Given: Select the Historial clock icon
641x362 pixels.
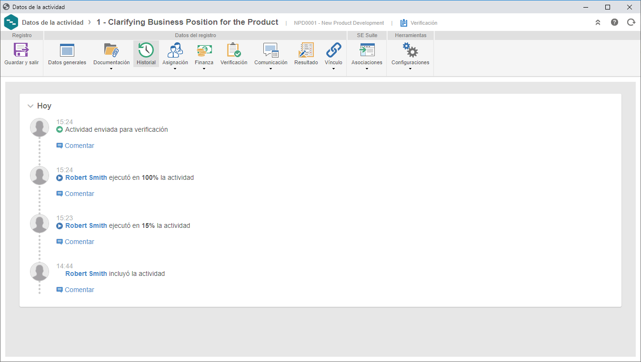Looking at the screenshot, I should (x=146, y=50).
